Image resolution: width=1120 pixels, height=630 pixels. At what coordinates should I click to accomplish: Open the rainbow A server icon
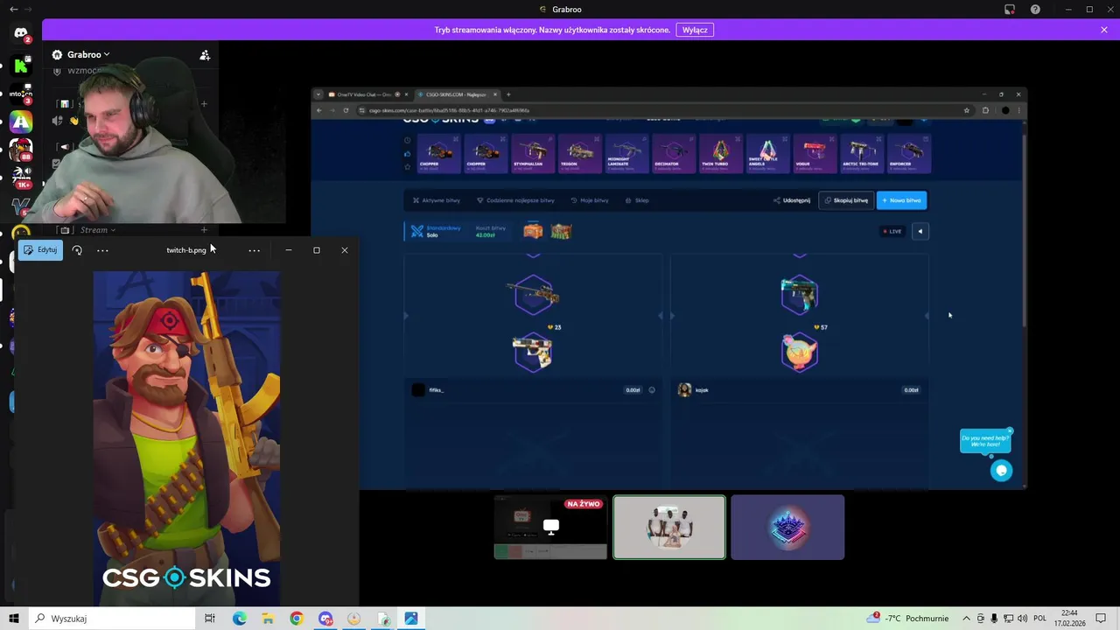(21, 122)
